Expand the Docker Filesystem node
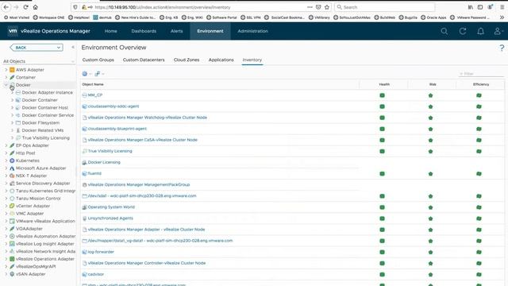508x286 pixels. [x=13, y=123]
